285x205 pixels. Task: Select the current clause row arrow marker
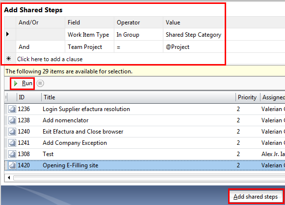tap(8, 34)
